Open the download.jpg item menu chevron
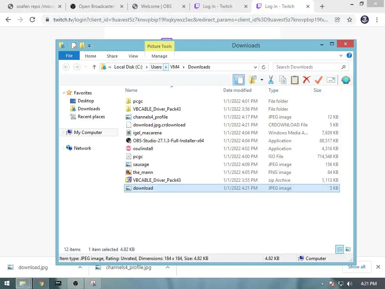This screenshot has width=385, height=289. point(80,267)
